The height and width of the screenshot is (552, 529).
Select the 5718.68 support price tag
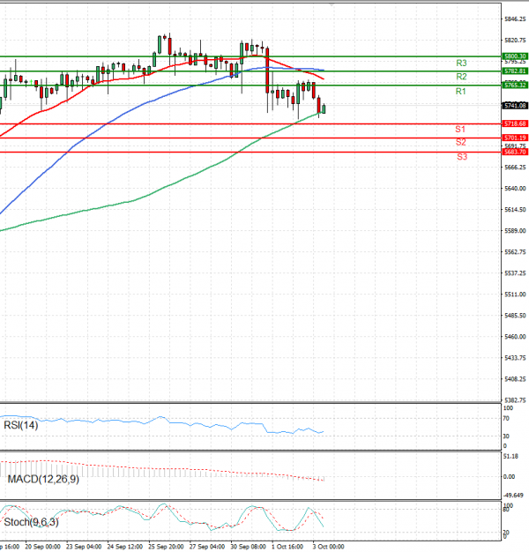(x=515, y=124)
